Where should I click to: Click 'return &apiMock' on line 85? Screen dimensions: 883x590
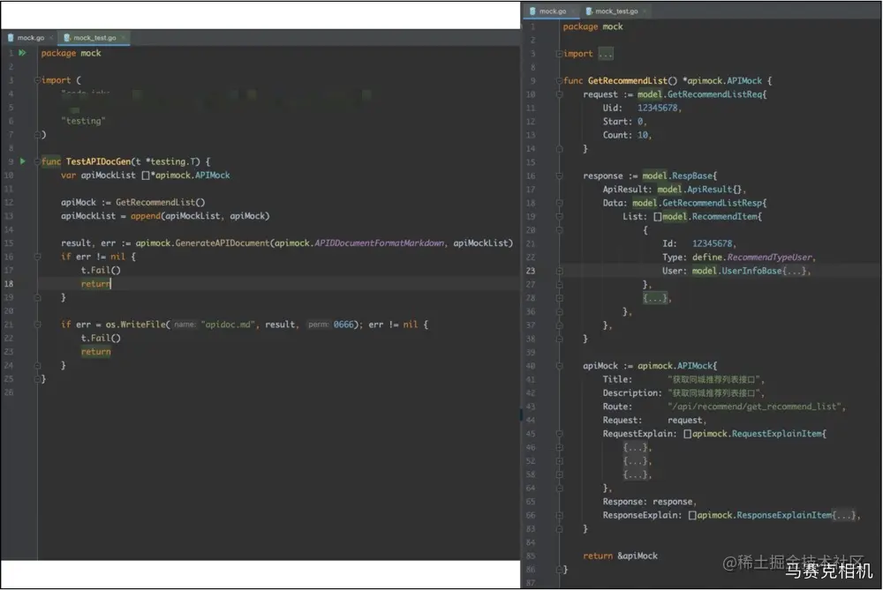point(620,556)
